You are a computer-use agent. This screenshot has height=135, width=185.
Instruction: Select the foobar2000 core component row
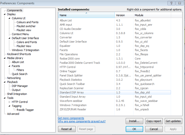click(115, 59)
